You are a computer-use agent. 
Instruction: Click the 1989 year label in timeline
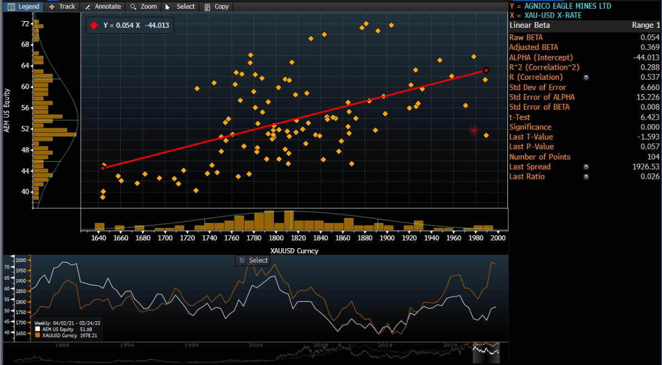(62, 345)
